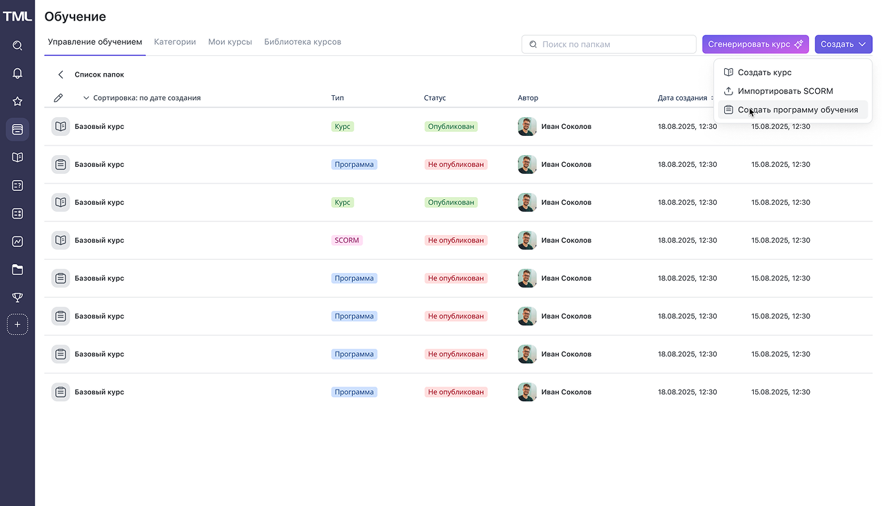Expand the Сортировка: по дате создания dropdown
This screenshot has height=506, width=882.
tap(141, 98)
